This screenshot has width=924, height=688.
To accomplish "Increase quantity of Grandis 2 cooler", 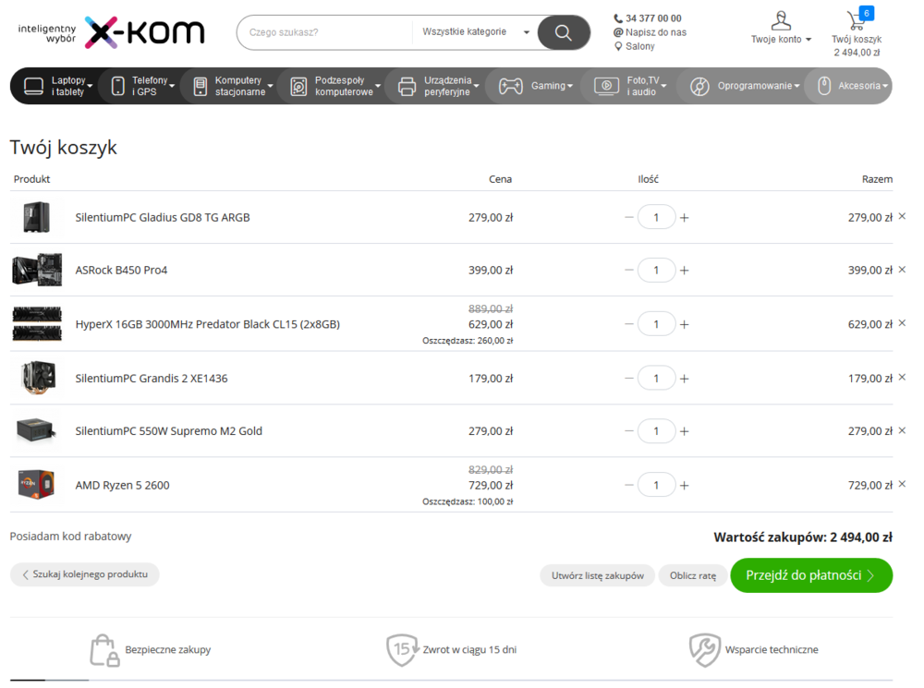I will pyautogui.click(x=684, y=379).
